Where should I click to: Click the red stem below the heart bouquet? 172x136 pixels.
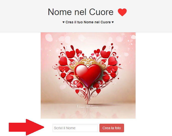tap(88, 99)
